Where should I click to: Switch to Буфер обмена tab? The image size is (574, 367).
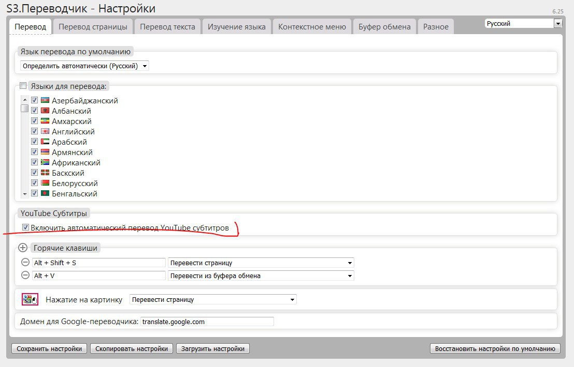tap(384, 27)
